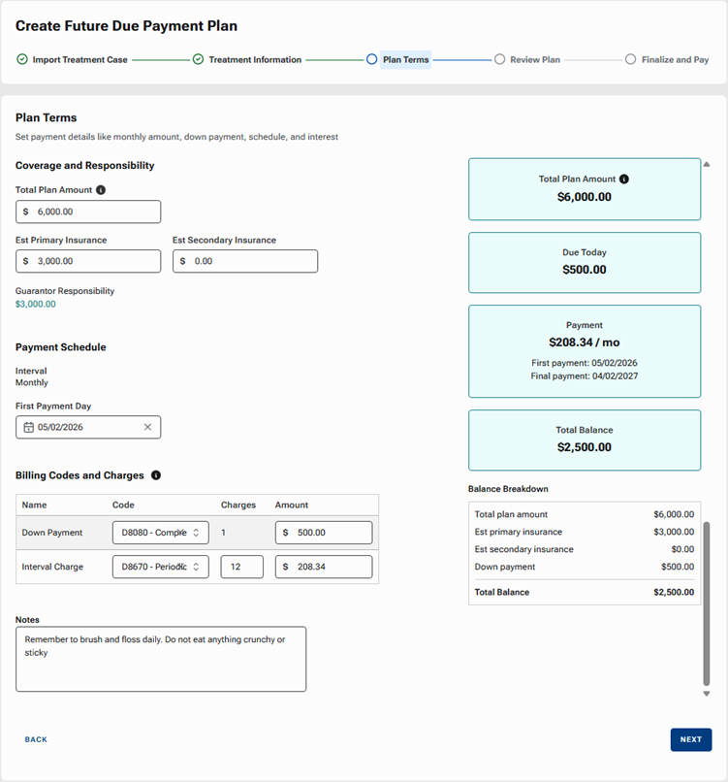Click the Treatment Information checkmark icon
Viewport: 728px width, 782px height.
click(x=199, y=59)
